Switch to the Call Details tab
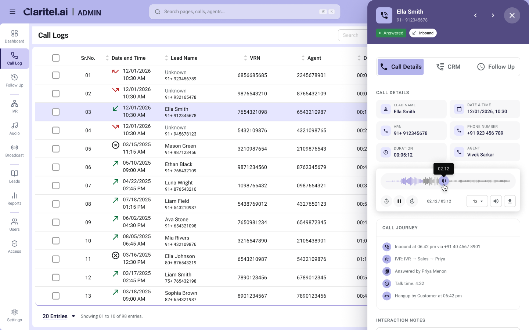 401,67
